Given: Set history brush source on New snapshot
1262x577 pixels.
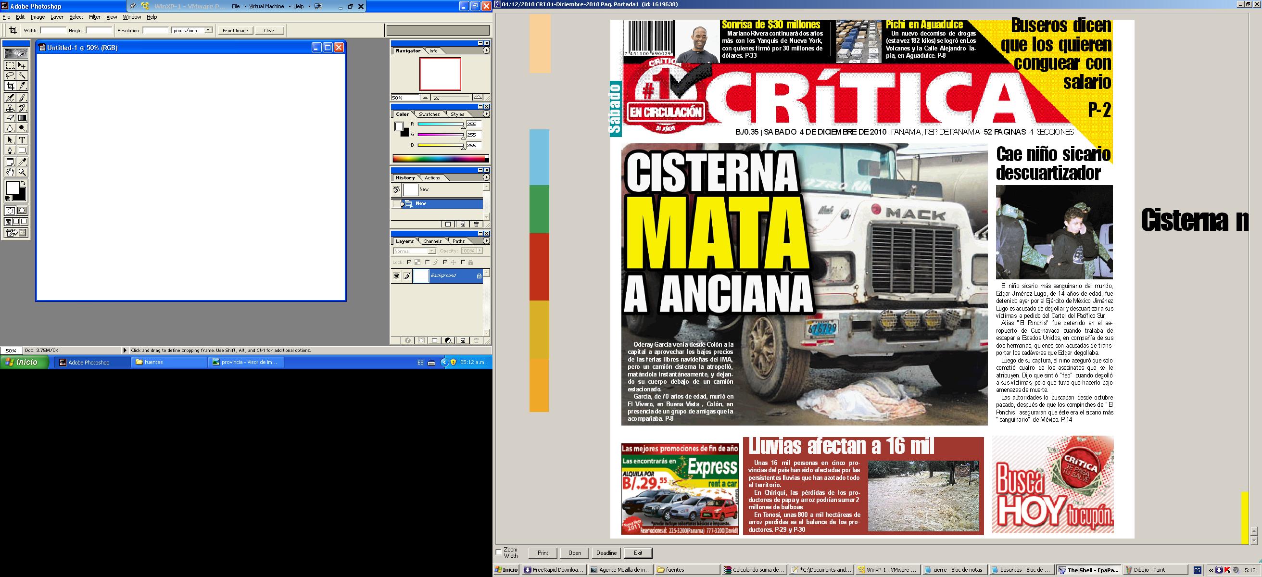Looking at the screenshot, I should point(396,190).
